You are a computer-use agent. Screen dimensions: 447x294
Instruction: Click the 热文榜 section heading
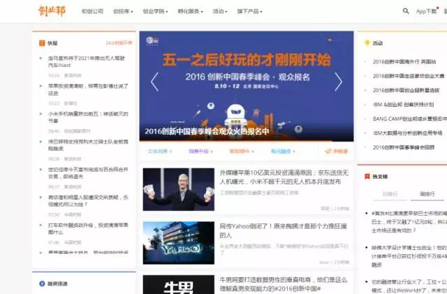point(380,176)
